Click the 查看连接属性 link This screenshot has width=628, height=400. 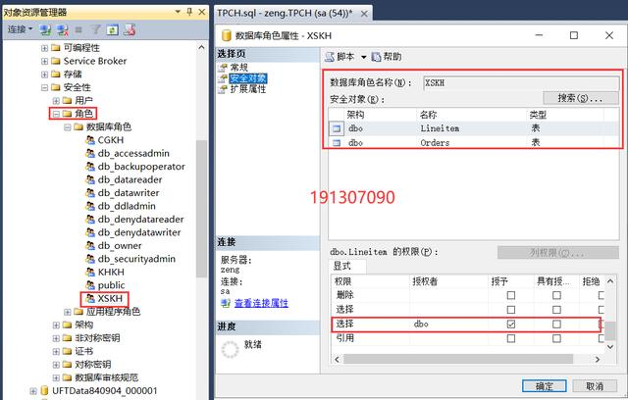click(x=261, y=303)
